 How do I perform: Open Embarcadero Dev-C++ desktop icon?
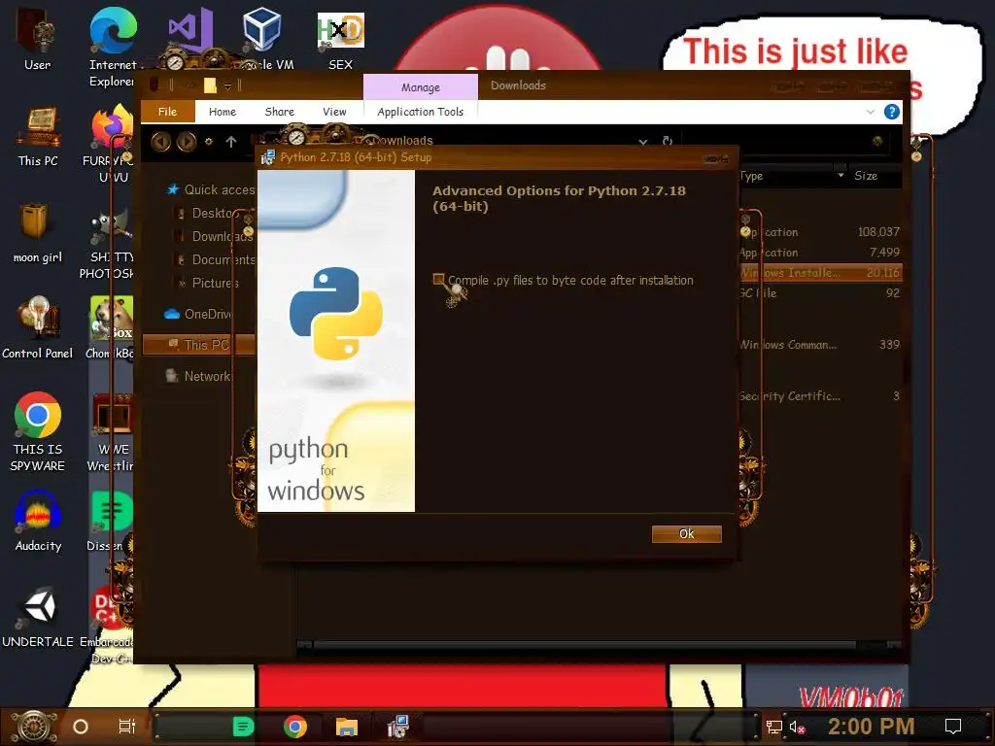[108, 625]
